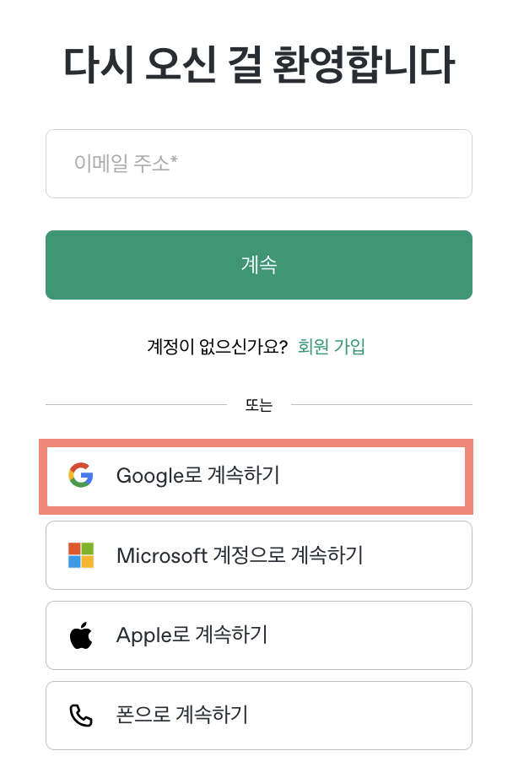The width and height of the screenshot is (513, 778).
Task: Click the 다시 오신 걸 환영합니다 heading
Action: 258,65
